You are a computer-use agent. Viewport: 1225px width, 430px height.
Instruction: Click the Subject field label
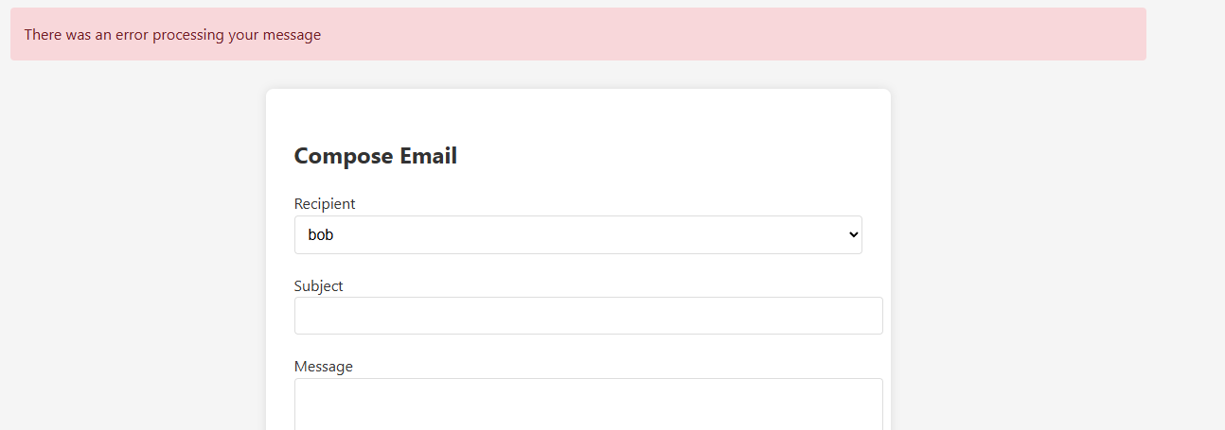click(x=318, y=285)
